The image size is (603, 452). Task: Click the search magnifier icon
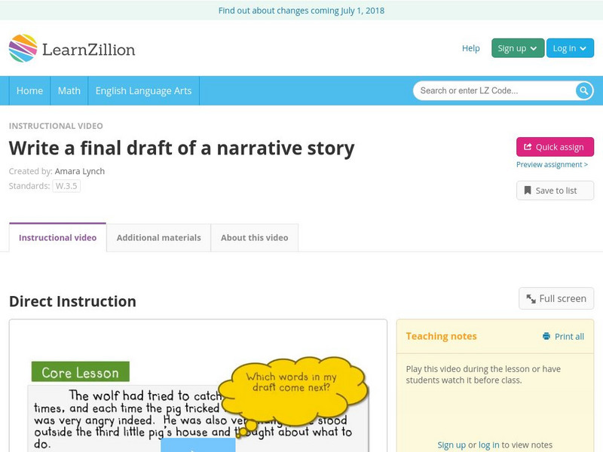click(584, 90)
